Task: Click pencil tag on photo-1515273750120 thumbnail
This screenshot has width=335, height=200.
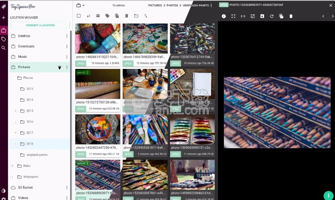Action: pos(83,73)
